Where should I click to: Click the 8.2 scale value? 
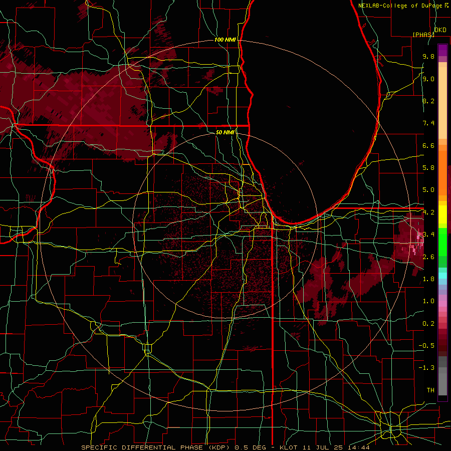click(428, 101)
